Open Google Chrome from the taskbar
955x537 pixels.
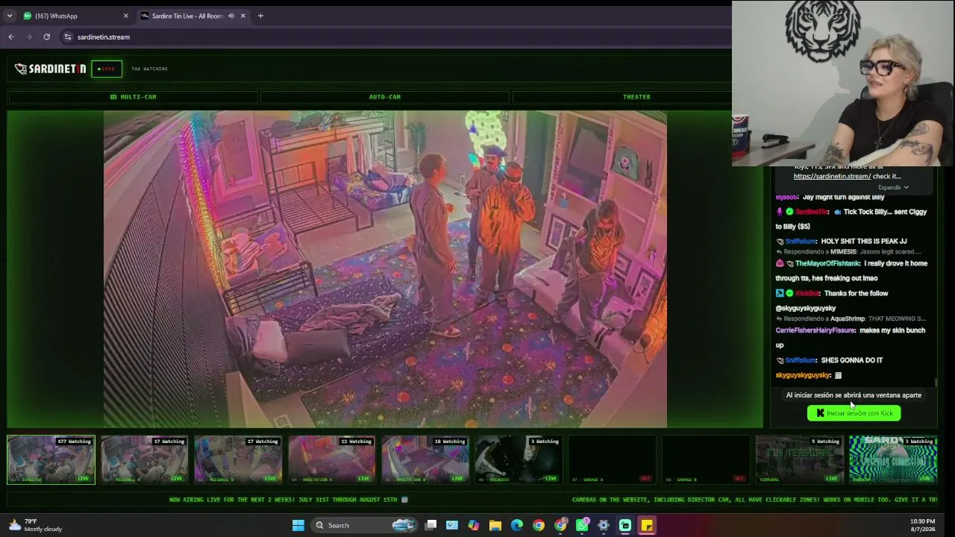click(x=539, y=525)
